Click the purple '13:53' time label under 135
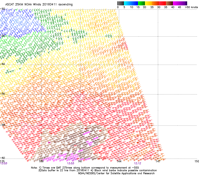 point(4,163)
